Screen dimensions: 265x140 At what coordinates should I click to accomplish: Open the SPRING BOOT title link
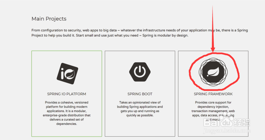140,94
